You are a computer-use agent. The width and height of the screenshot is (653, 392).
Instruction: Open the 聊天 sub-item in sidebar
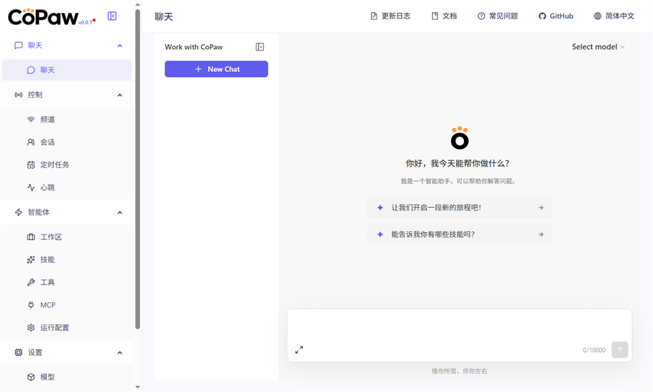(67, 70)
